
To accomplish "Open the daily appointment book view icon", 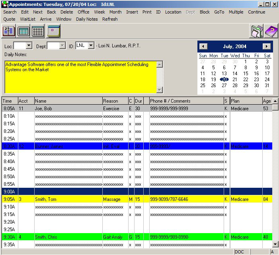I will [9, 31].
